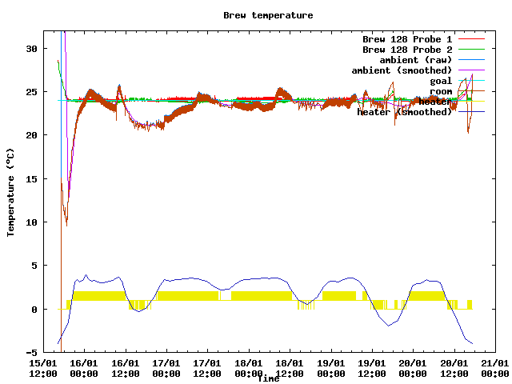
Task: Click the y-axis value -5
Action: tap(31, 353)
